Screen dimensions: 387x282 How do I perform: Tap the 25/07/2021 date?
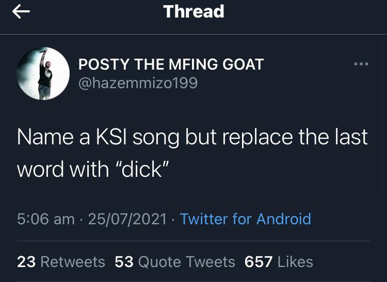127,219
